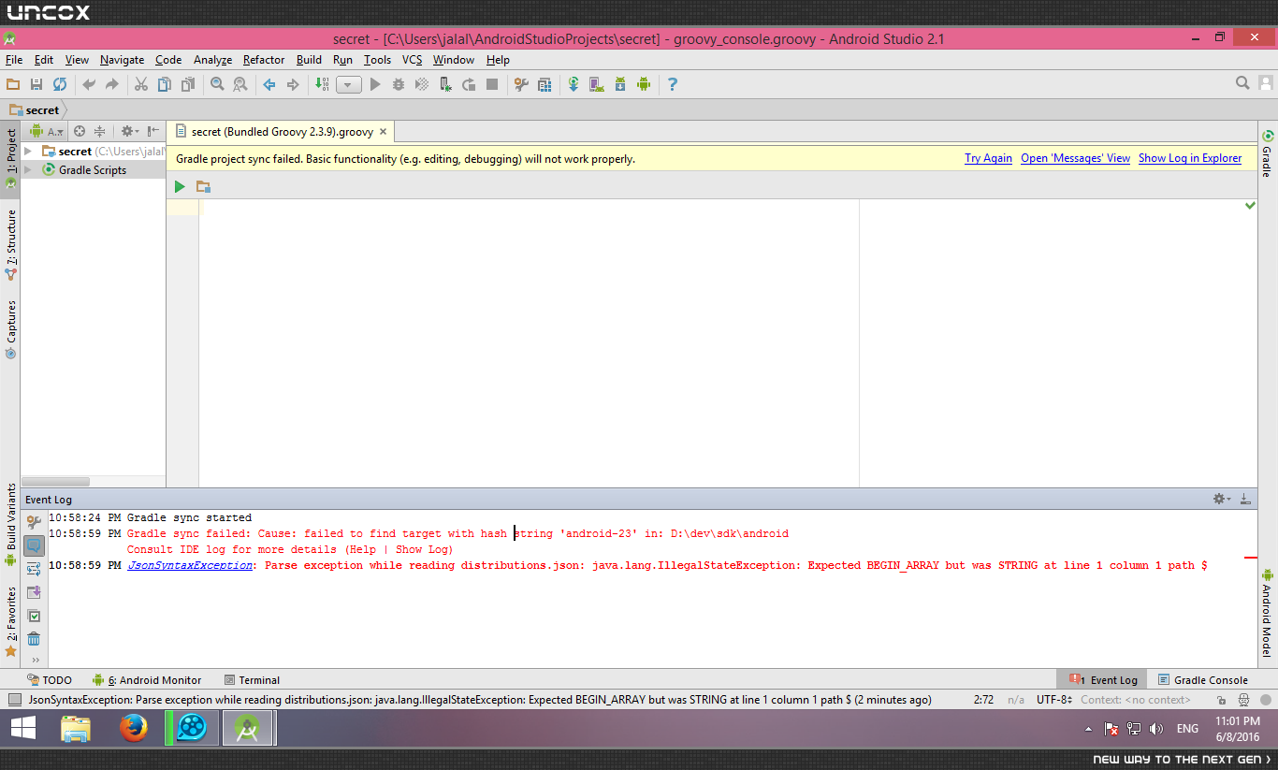This screenshot has height=770, width=1278.
Task: Click the Find magnifier icon
Action: pyautogui.click(x=217, y=84)
